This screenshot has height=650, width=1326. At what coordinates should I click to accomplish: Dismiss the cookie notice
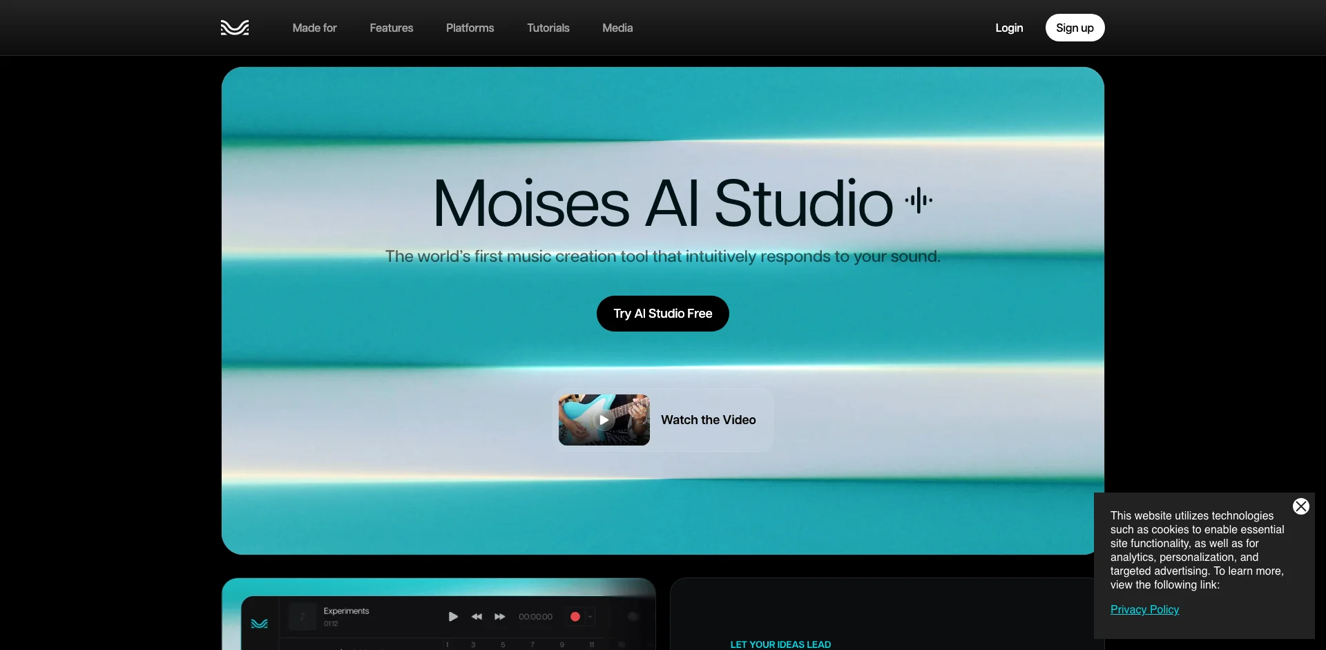click(x=1300, y=506)
